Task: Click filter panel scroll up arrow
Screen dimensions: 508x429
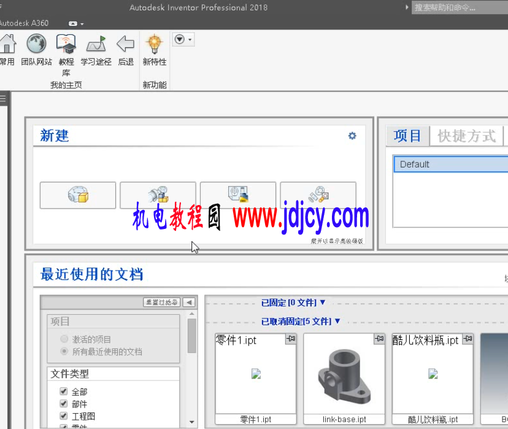Action: pos(192,314)
